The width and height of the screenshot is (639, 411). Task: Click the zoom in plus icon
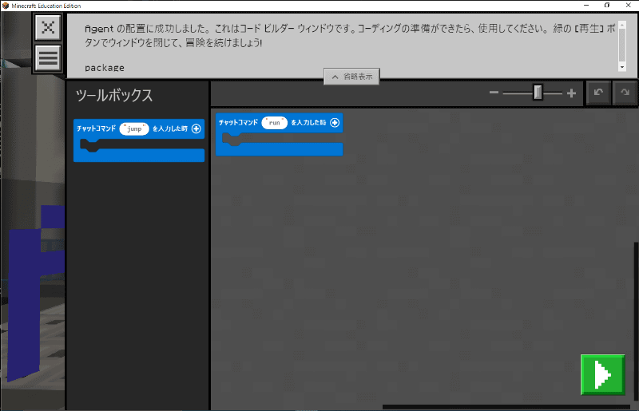point(571,93)
